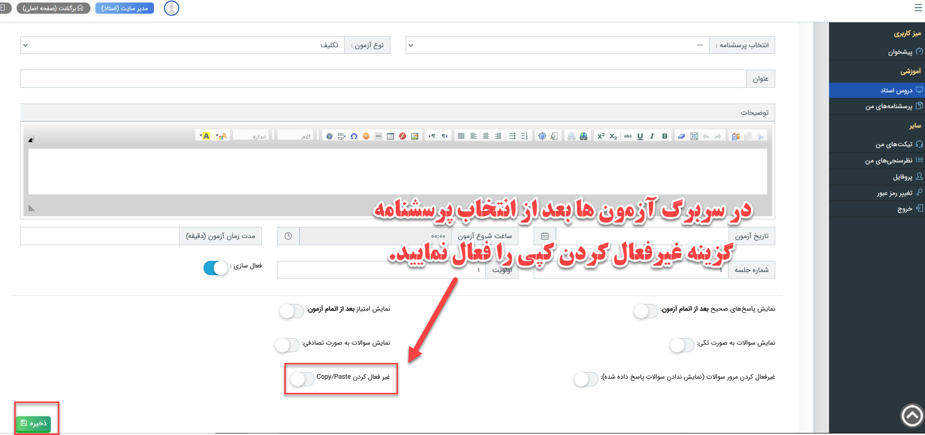
Task: Click the برگشت (صفحه اصلی) button
Action: (53, 8)
